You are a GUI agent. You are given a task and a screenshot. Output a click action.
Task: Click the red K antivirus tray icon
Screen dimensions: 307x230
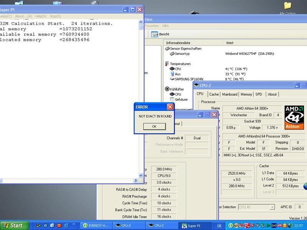247,225
